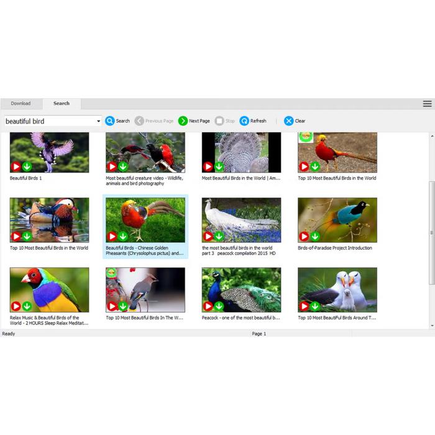Viewport: 435px width, 435px height.
Task: Clear search results with Clear icon
Action: click(289, 121)
